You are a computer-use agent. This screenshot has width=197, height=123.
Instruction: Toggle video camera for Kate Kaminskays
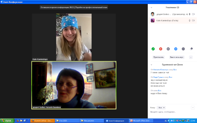pyautogui.click(x=193, y=21)
